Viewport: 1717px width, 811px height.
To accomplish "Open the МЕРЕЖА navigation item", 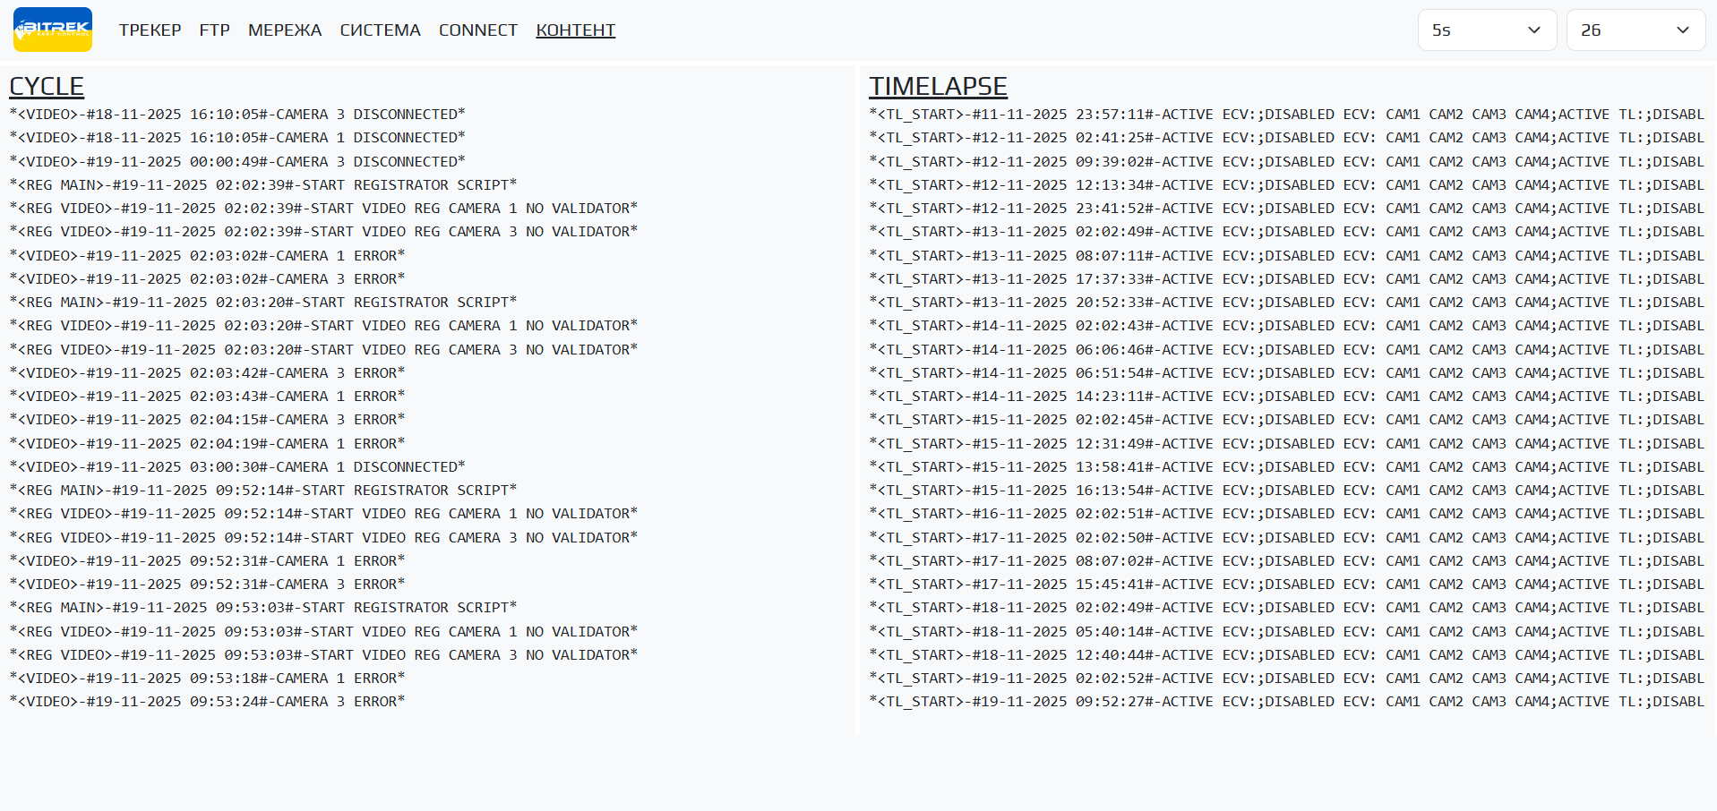I will (x=285, y=30).
